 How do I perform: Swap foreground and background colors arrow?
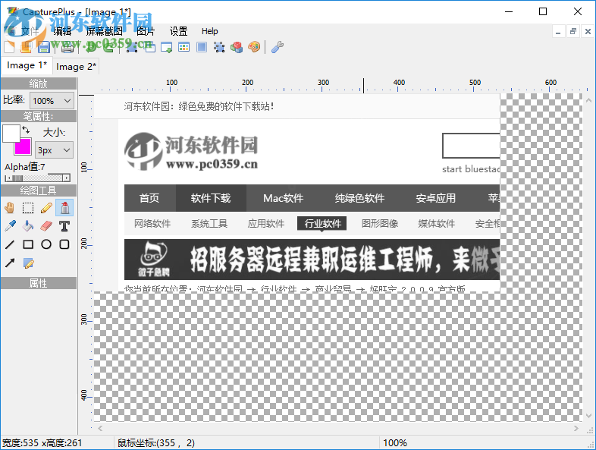26,130
